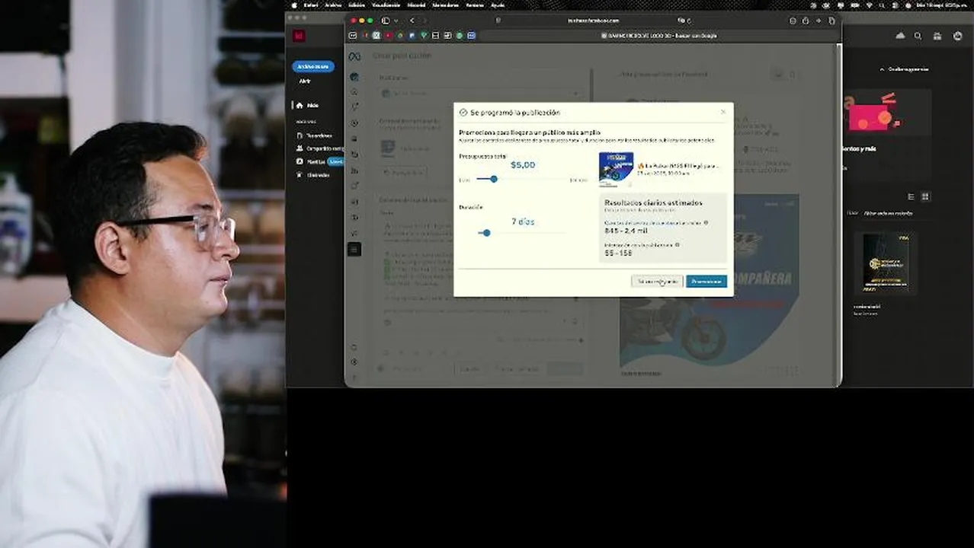
Task: Switch to list view in Adobe recents
Action: point(912,196)
